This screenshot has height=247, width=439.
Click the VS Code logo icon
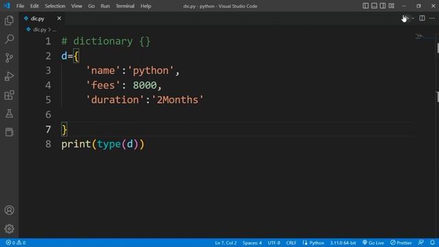(x=7, y=6)
